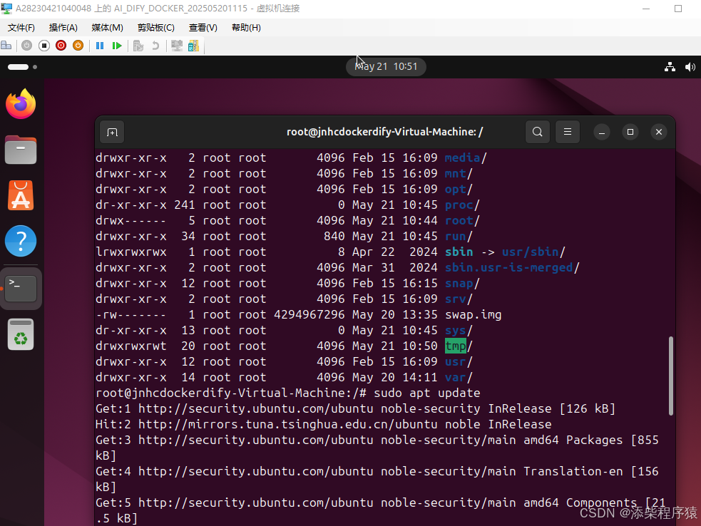The image size is (701, 526).
Task: Open the 帮助(H) menu
Action: (246, 28)
